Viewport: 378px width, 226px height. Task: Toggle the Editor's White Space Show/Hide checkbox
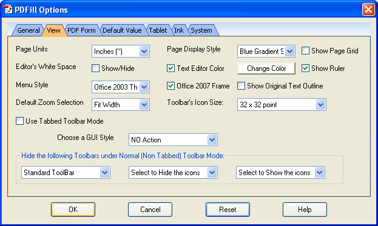click(95, 68)
